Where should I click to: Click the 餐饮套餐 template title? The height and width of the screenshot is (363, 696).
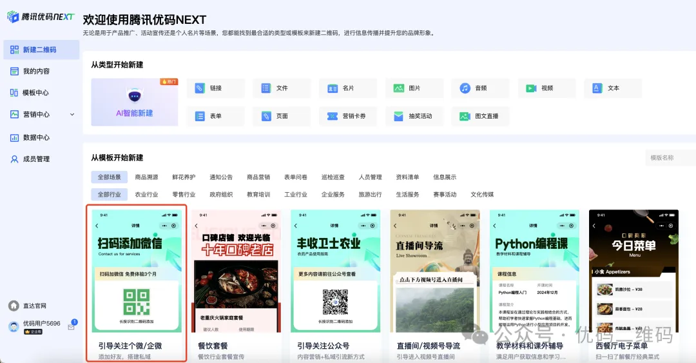tap(213, 346)
